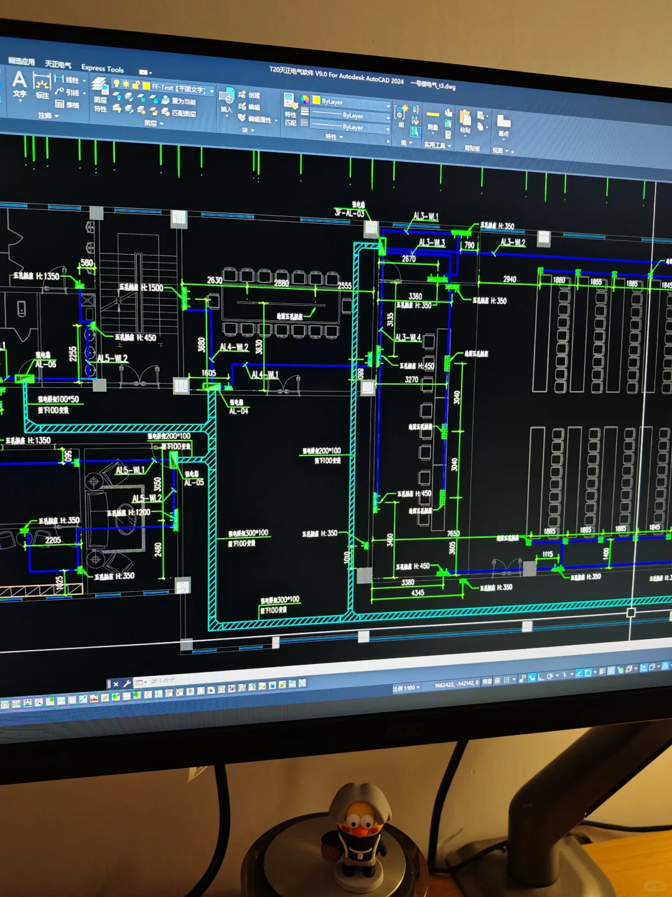This screenshot has height=897, width=672.
Task: Click the yellow ByLayer color swatch
Action: [x=316, y=100]
